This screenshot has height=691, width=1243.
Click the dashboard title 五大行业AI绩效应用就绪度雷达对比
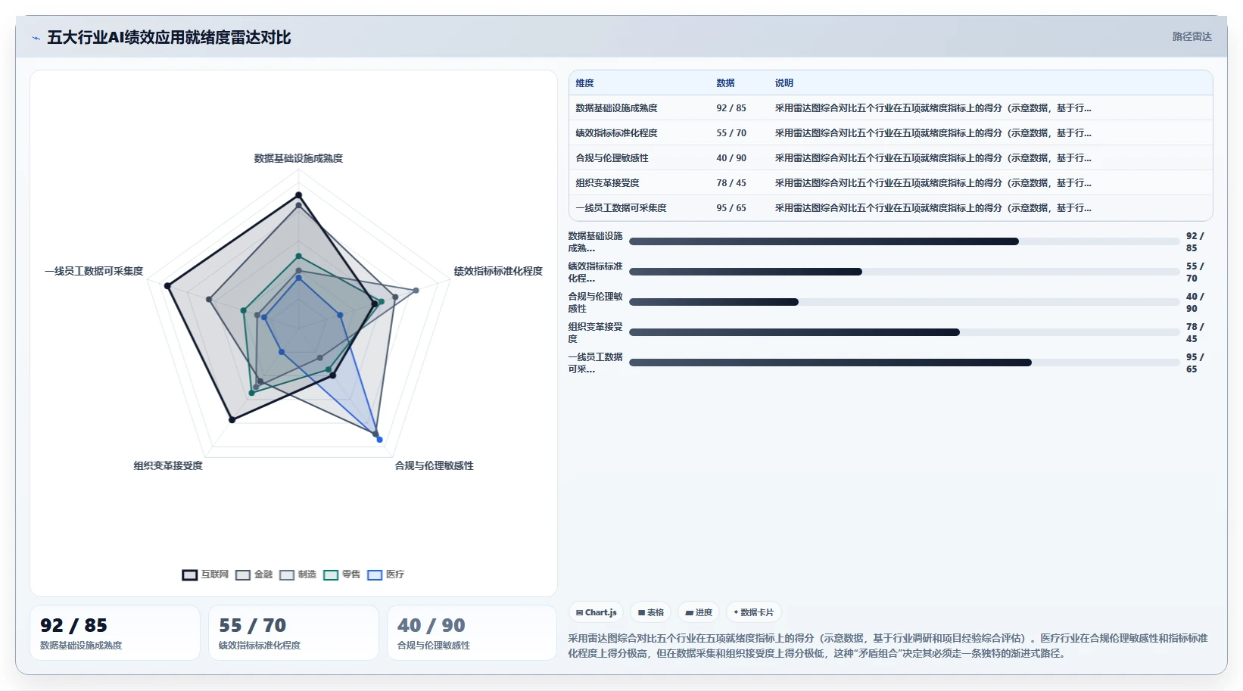(169, 38)
